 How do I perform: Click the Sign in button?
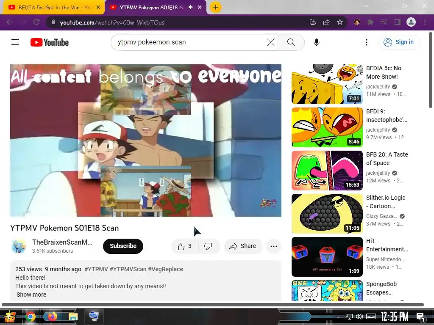(x=399, y=42)
